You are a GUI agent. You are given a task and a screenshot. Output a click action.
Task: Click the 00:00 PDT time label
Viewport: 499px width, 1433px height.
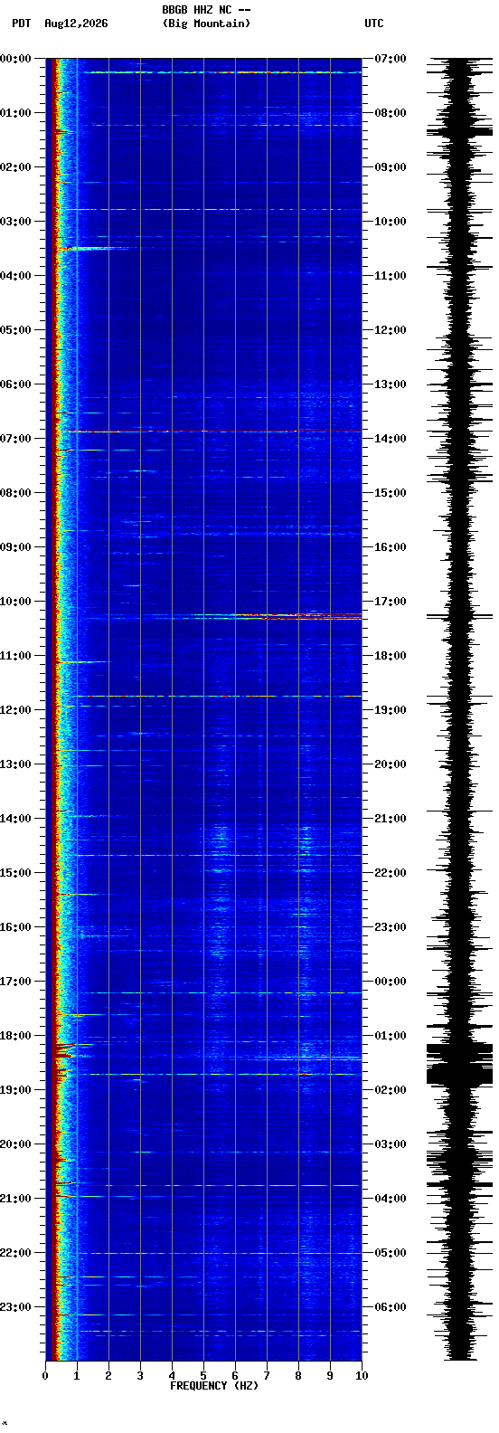tap(15, 59)
